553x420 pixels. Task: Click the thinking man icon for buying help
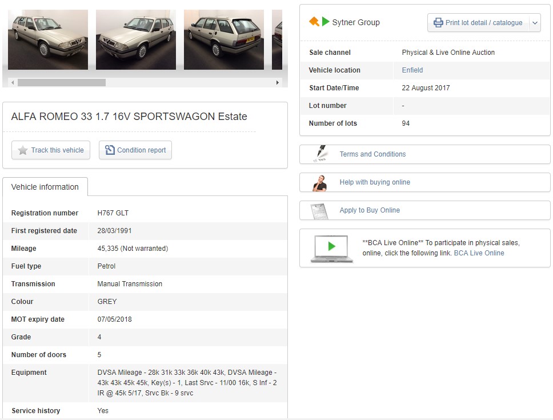(x=320, y=182)
